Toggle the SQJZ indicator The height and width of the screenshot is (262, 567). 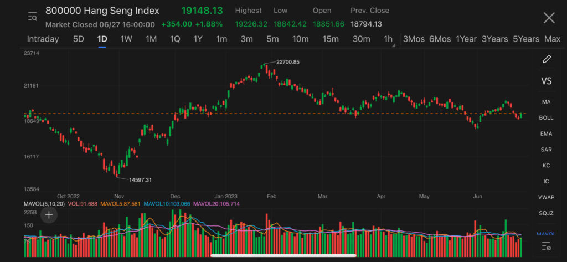pyautogui.click(x=546, y=213)
